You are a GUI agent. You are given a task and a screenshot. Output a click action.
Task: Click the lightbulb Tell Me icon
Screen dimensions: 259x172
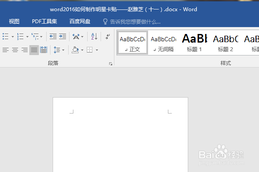pyautogui.click(x=105, y=21)
